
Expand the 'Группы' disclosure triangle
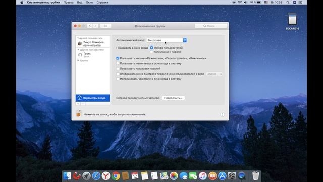78,61
